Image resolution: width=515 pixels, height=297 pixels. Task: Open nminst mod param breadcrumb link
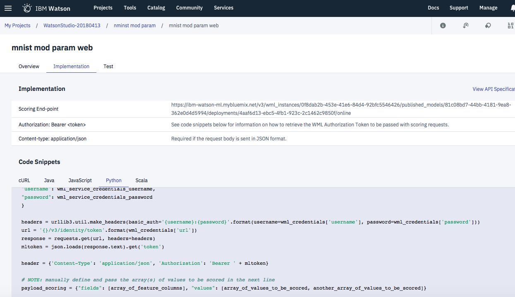[135, 26]
